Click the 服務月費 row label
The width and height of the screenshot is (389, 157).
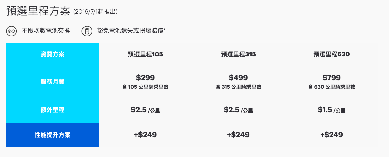52,82
